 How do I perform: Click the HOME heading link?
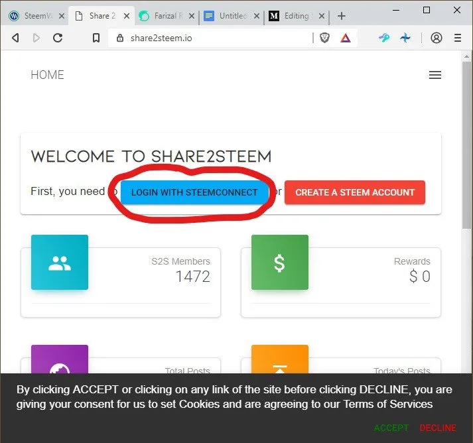pos(47,75)
